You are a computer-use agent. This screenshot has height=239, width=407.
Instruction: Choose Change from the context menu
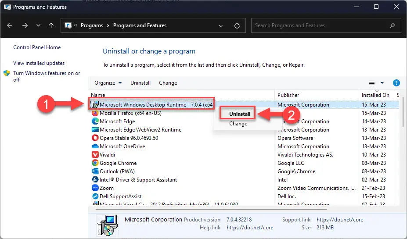click(238, 124)
